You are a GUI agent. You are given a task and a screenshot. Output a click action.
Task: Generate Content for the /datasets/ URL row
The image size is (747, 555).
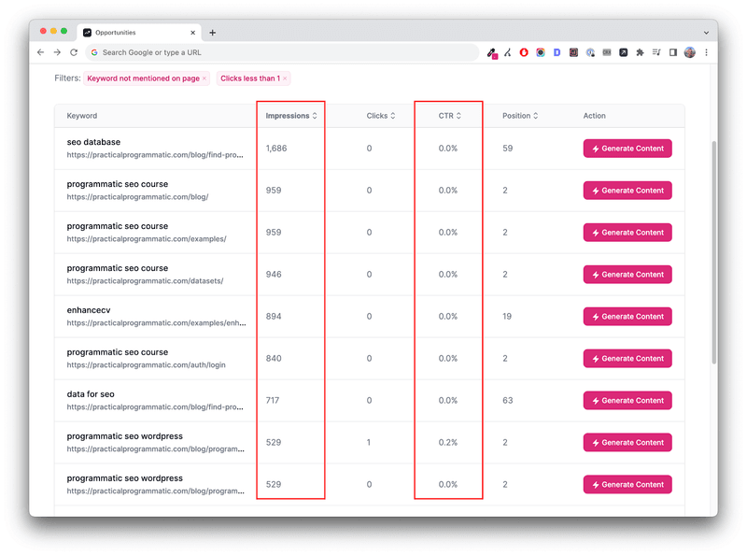pyautogui.click(x=627, y=274)
